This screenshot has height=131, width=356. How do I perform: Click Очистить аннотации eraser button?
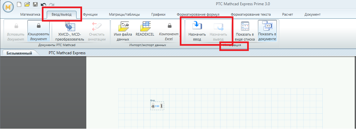coord(97,31)
